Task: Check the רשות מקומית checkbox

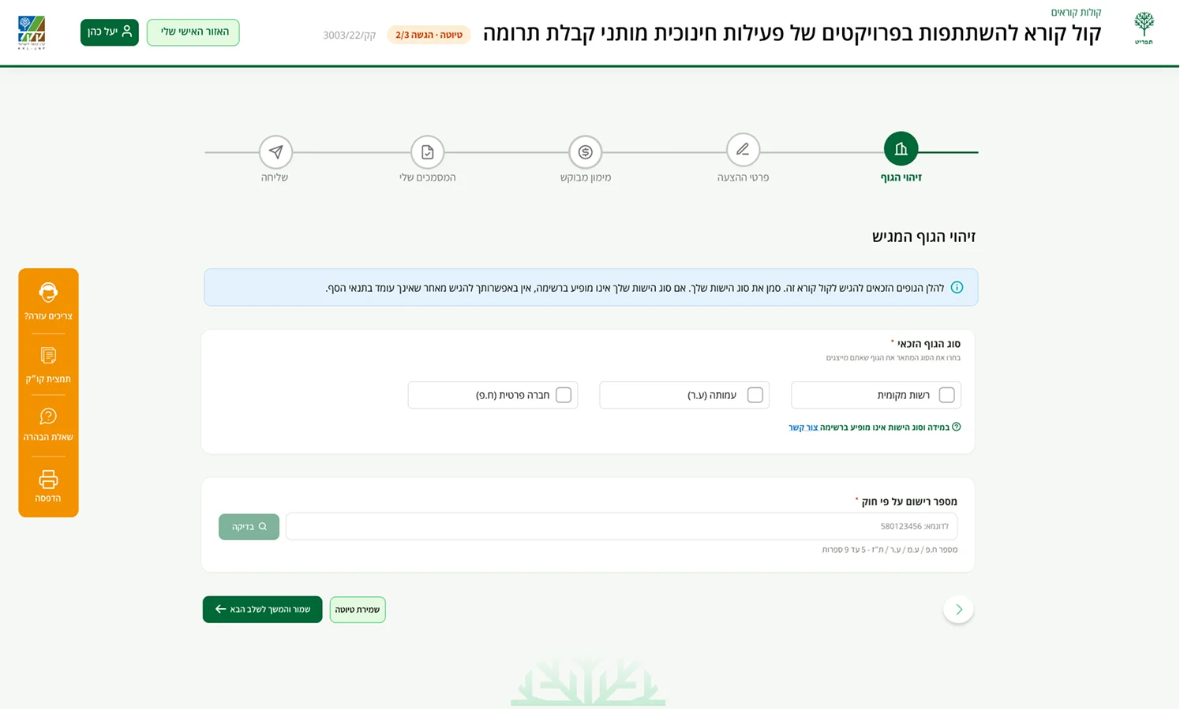Action: point(946,395)
